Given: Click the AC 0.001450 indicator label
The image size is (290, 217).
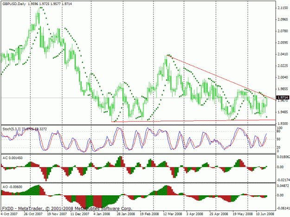Looking at the screenshot, I should point(13,158).
